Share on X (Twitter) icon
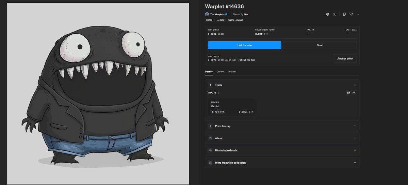The image size is (408, 185). [x=334, y=14]
